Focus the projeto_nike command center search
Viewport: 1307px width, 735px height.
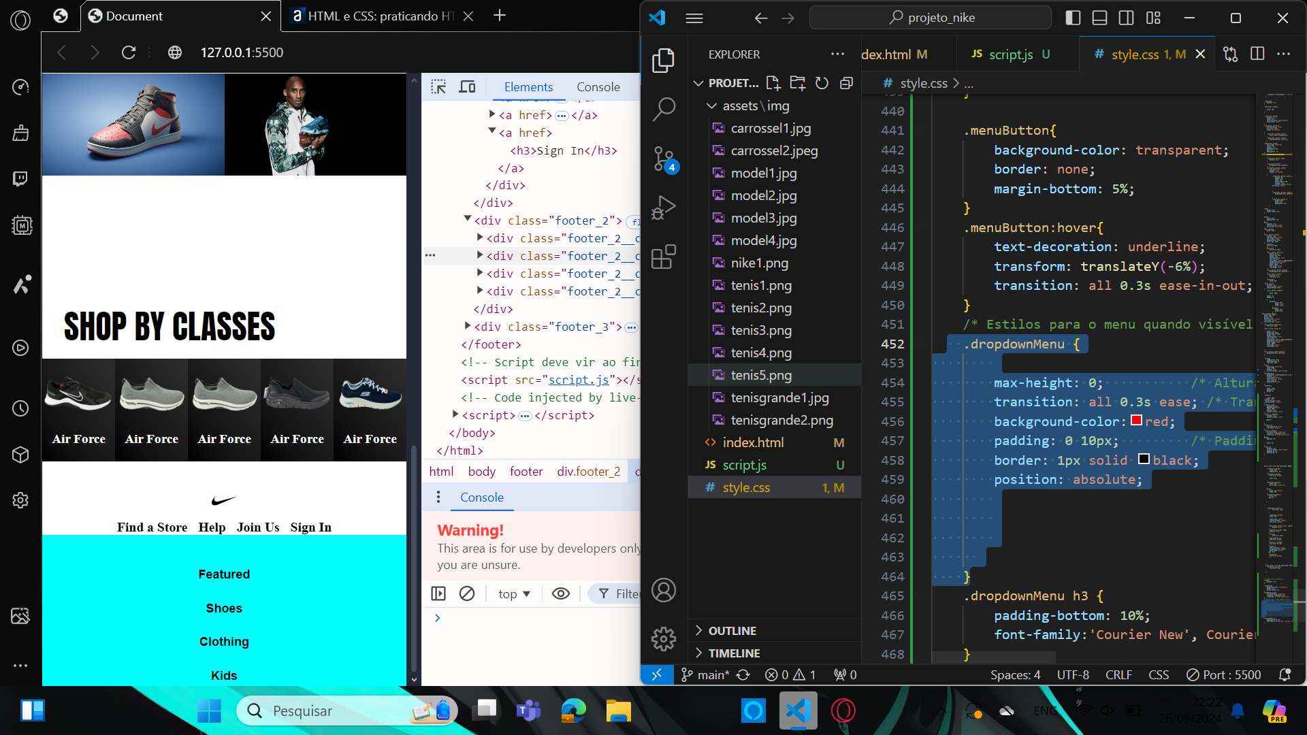tap(930, 18)
